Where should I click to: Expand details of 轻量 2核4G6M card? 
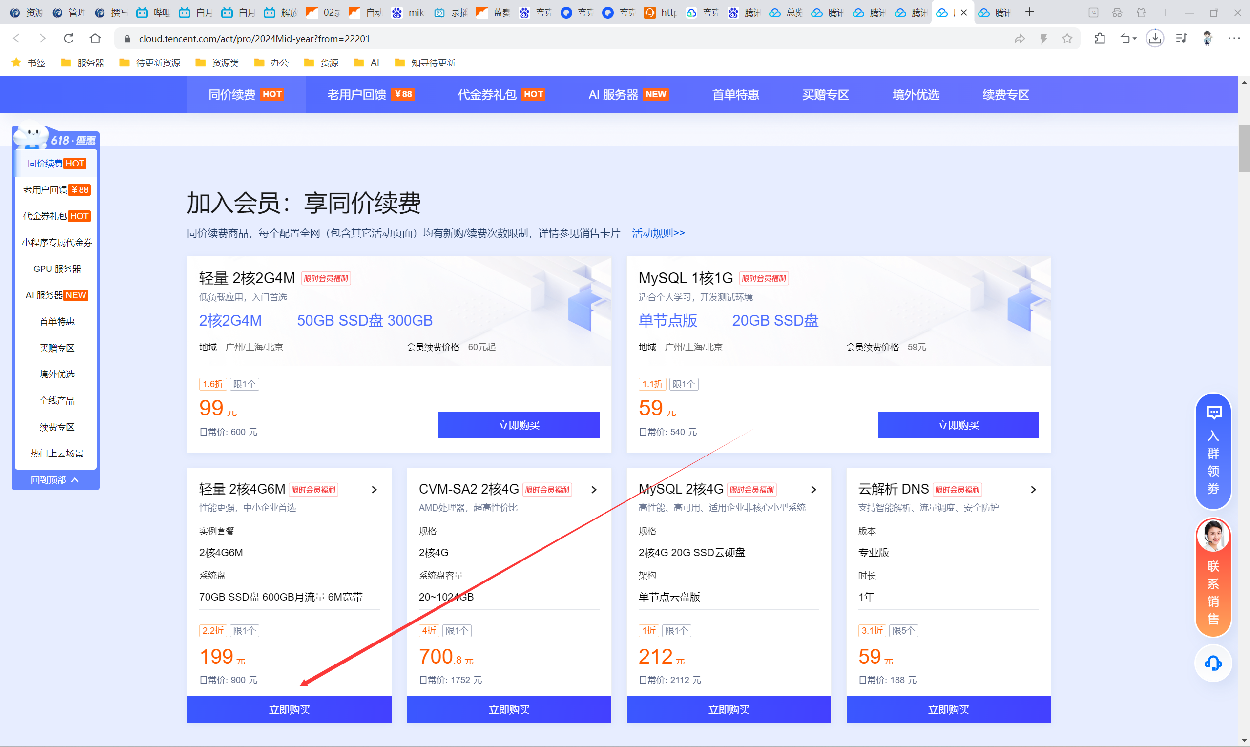point(375,489)
